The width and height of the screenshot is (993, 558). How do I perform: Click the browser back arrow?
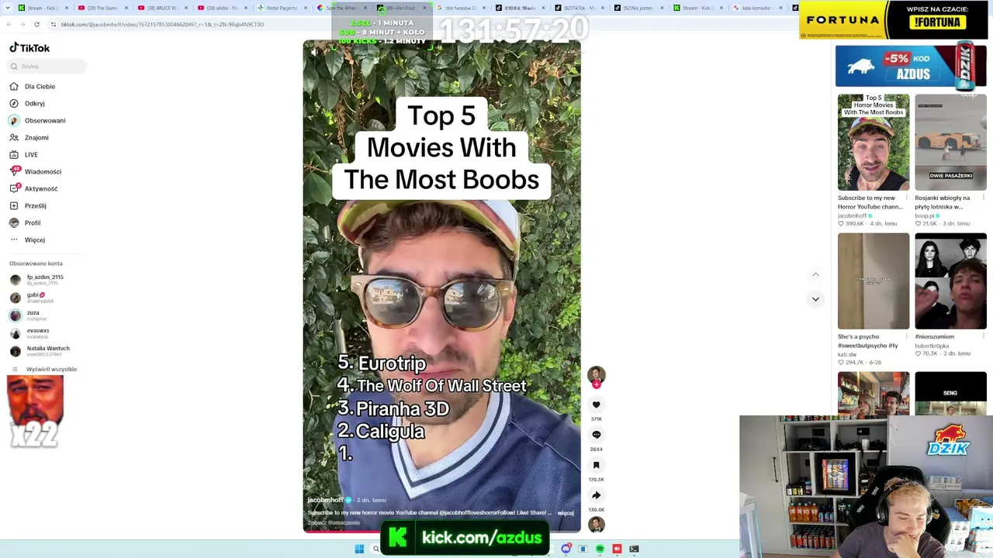(x=9, y=24)
